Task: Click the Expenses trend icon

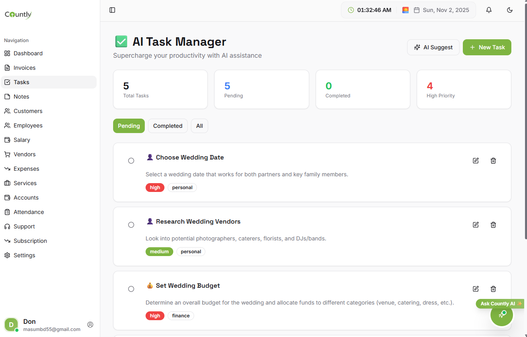Action: (7, 169)
